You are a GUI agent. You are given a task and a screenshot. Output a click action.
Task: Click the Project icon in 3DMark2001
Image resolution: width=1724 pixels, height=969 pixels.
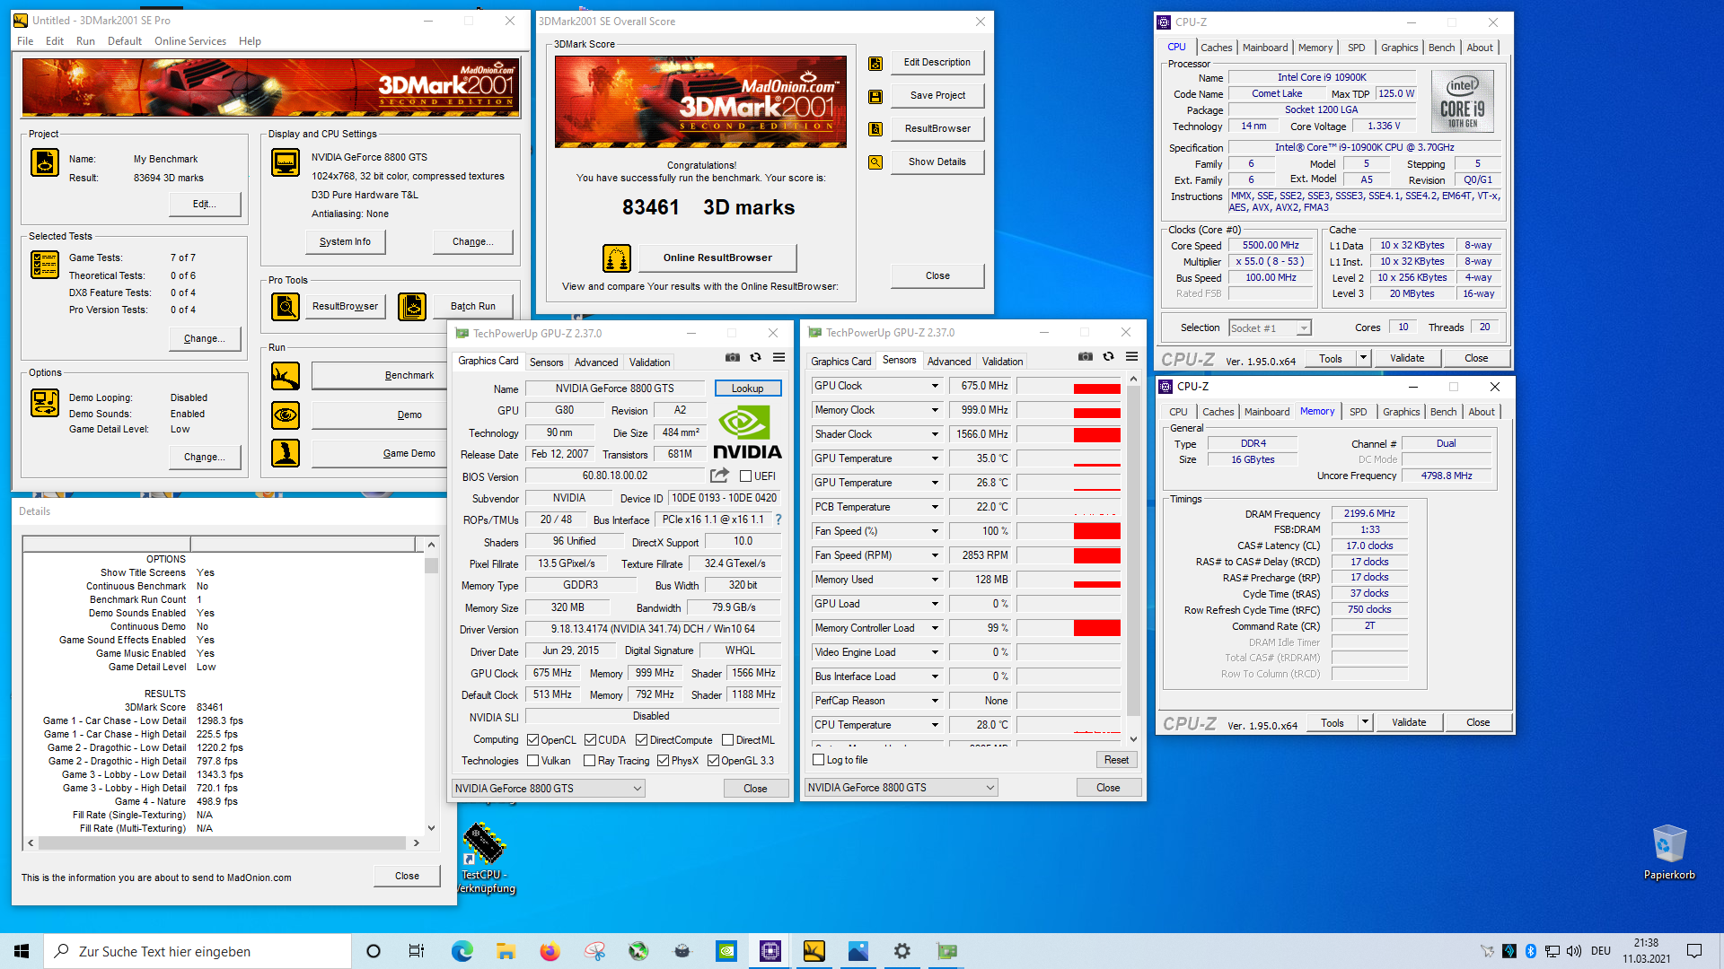pos(45,162)
